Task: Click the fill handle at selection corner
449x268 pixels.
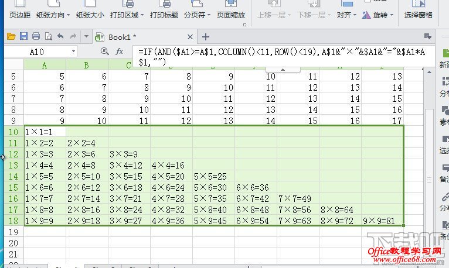Action: coord(403,225)
